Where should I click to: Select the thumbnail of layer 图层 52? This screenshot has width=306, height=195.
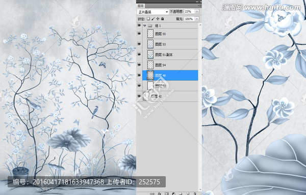click(x=150, y=86)
